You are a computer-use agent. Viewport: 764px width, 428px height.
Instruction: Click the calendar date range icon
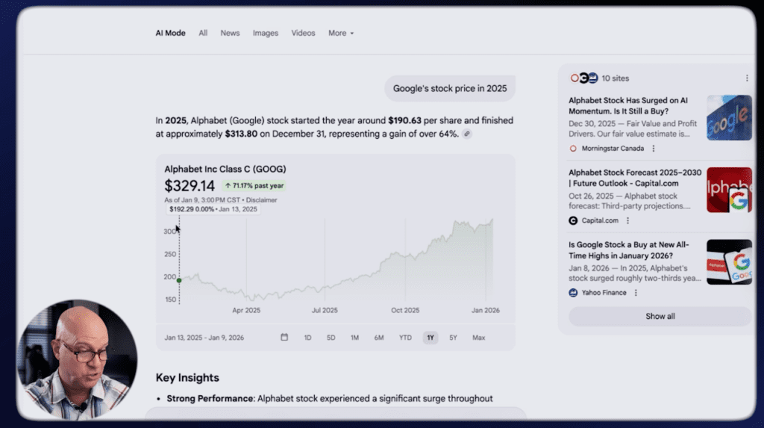(284, 338)
